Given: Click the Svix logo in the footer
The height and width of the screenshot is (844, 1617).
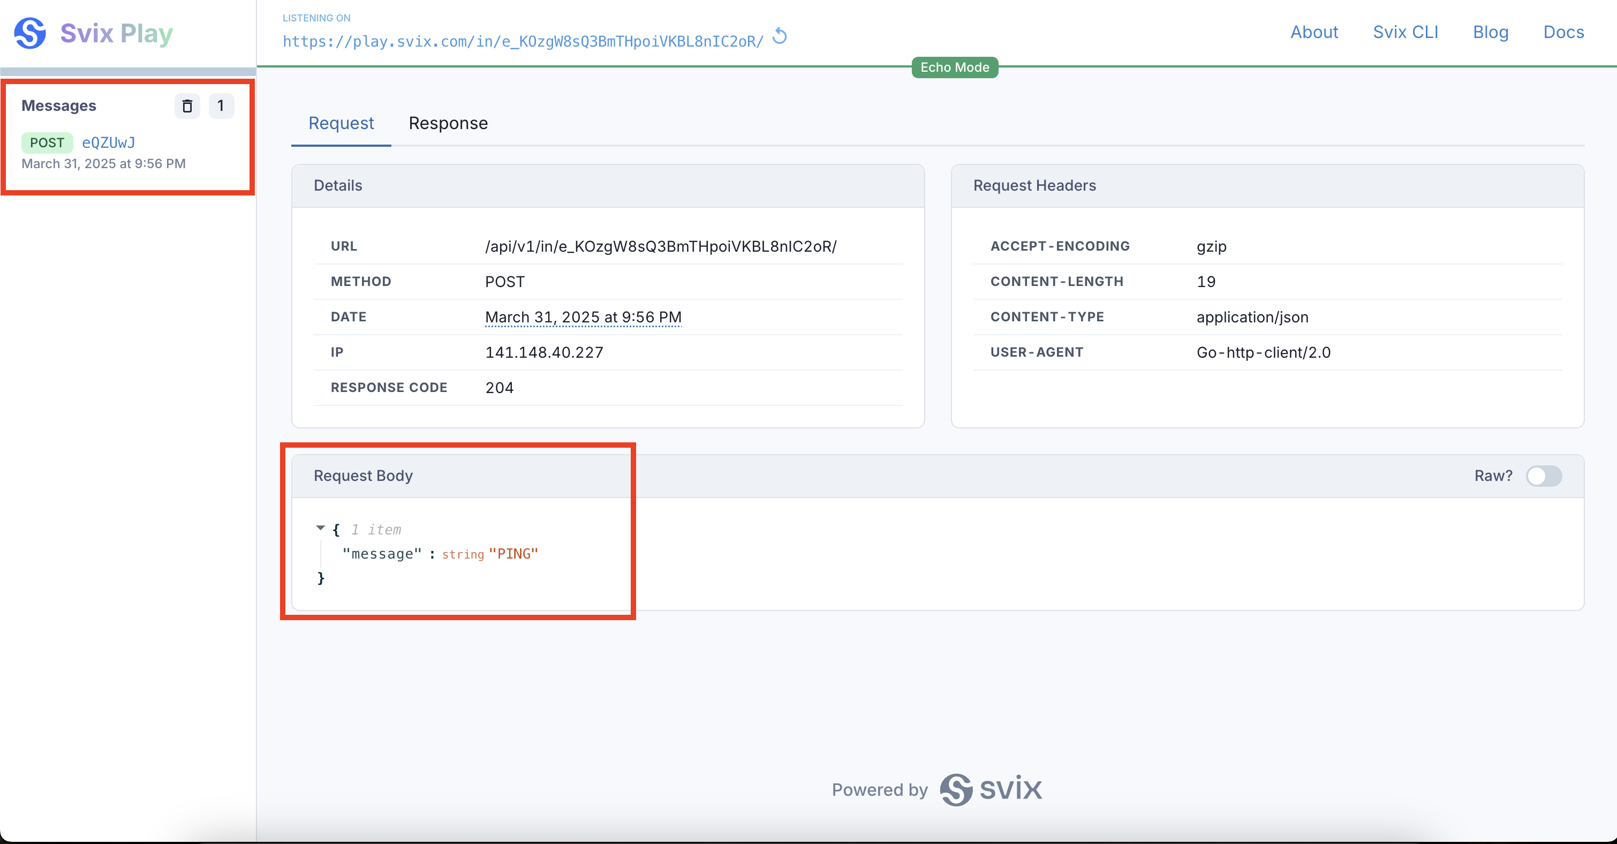Looking at the screenshot, I should tap(991, 789).
